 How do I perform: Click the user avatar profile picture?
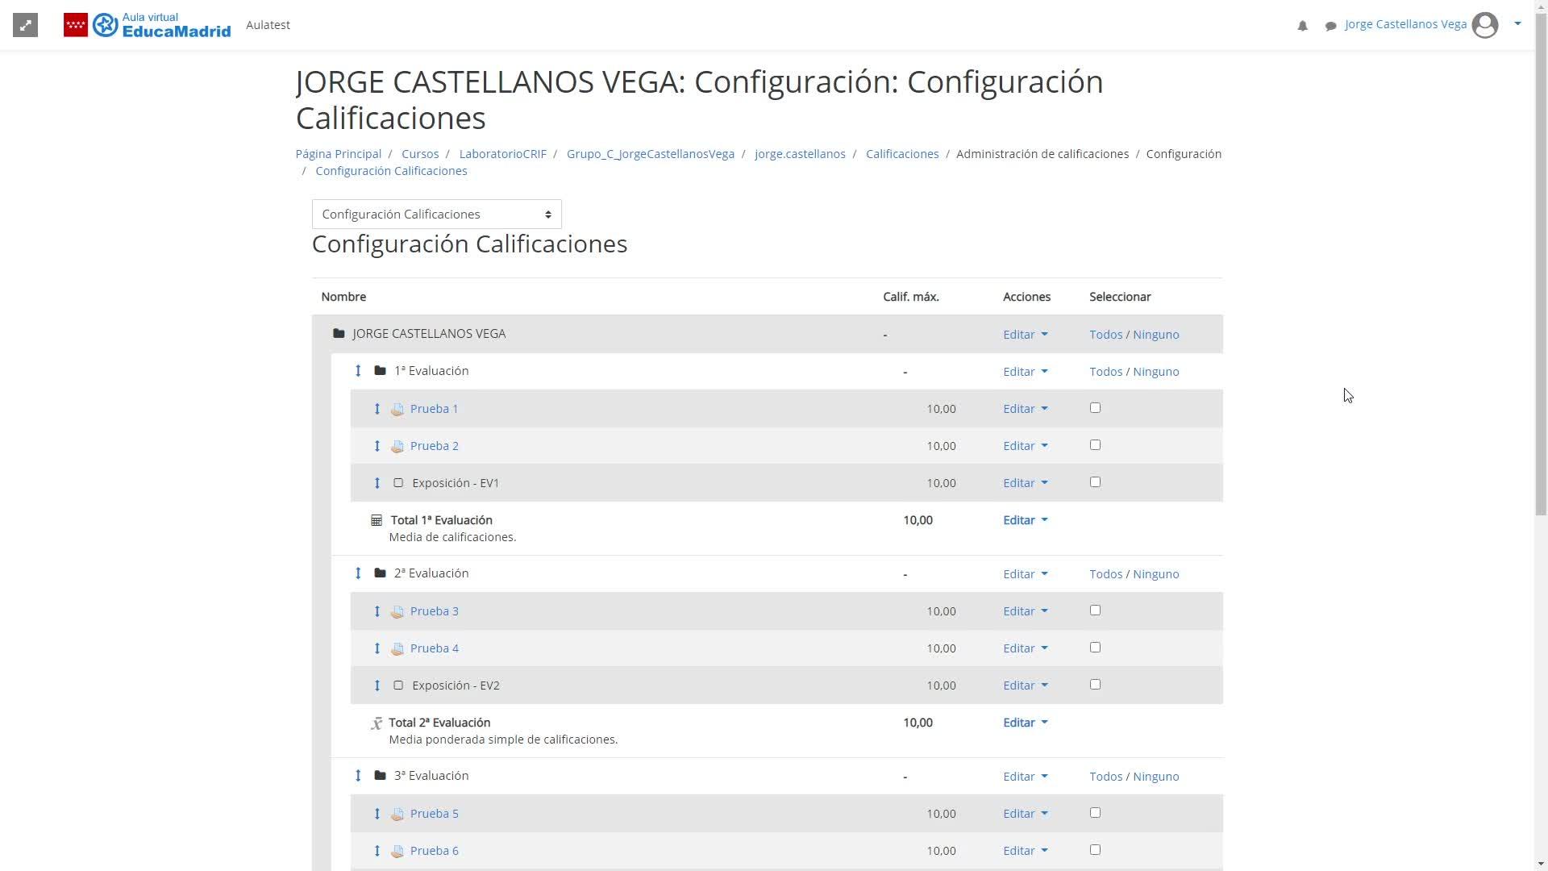coord(1484,25)
